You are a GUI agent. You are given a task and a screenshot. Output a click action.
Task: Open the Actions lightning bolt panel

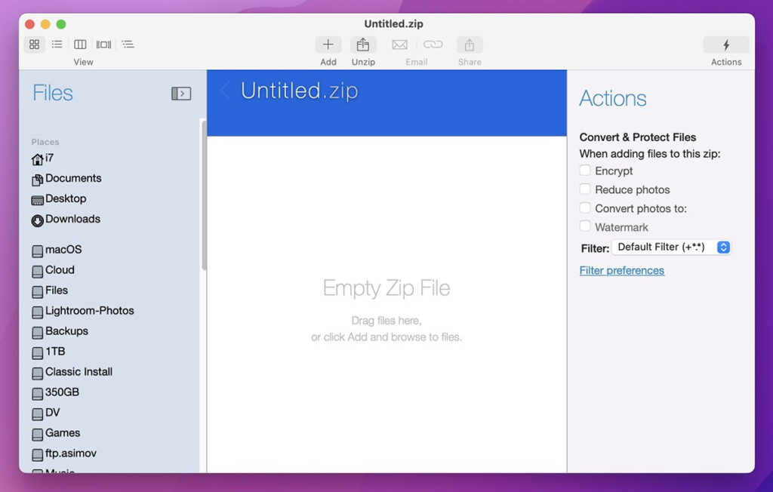point(725,45)
